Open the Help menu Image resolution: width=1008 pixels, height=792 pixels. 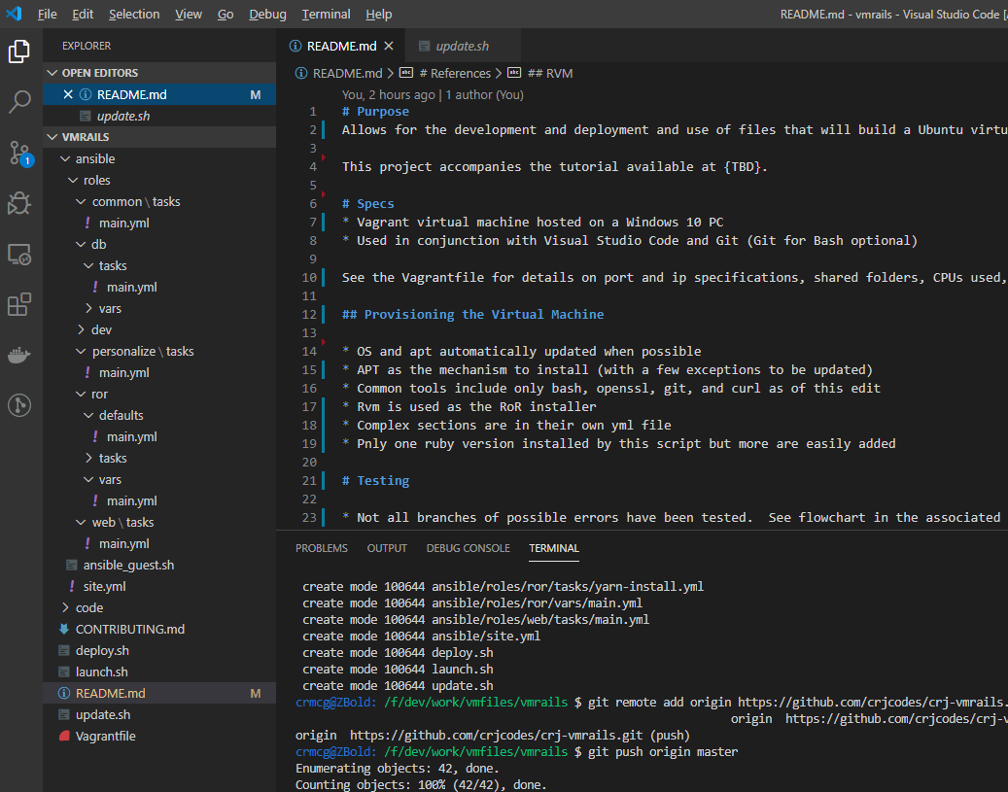379,14
